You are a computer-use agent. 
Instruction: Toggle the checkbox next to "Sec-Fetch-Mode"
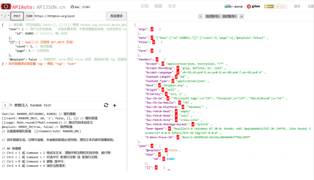(176, 116)
